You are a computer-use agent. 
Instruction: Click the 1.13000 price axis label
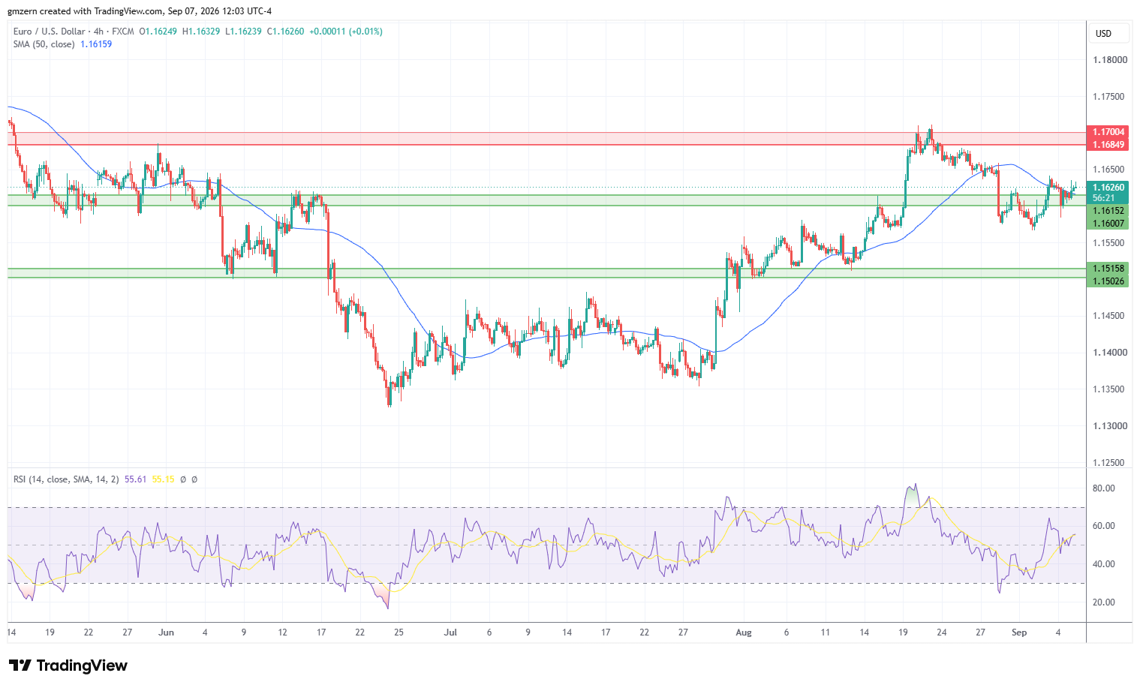click(1110, 426)
